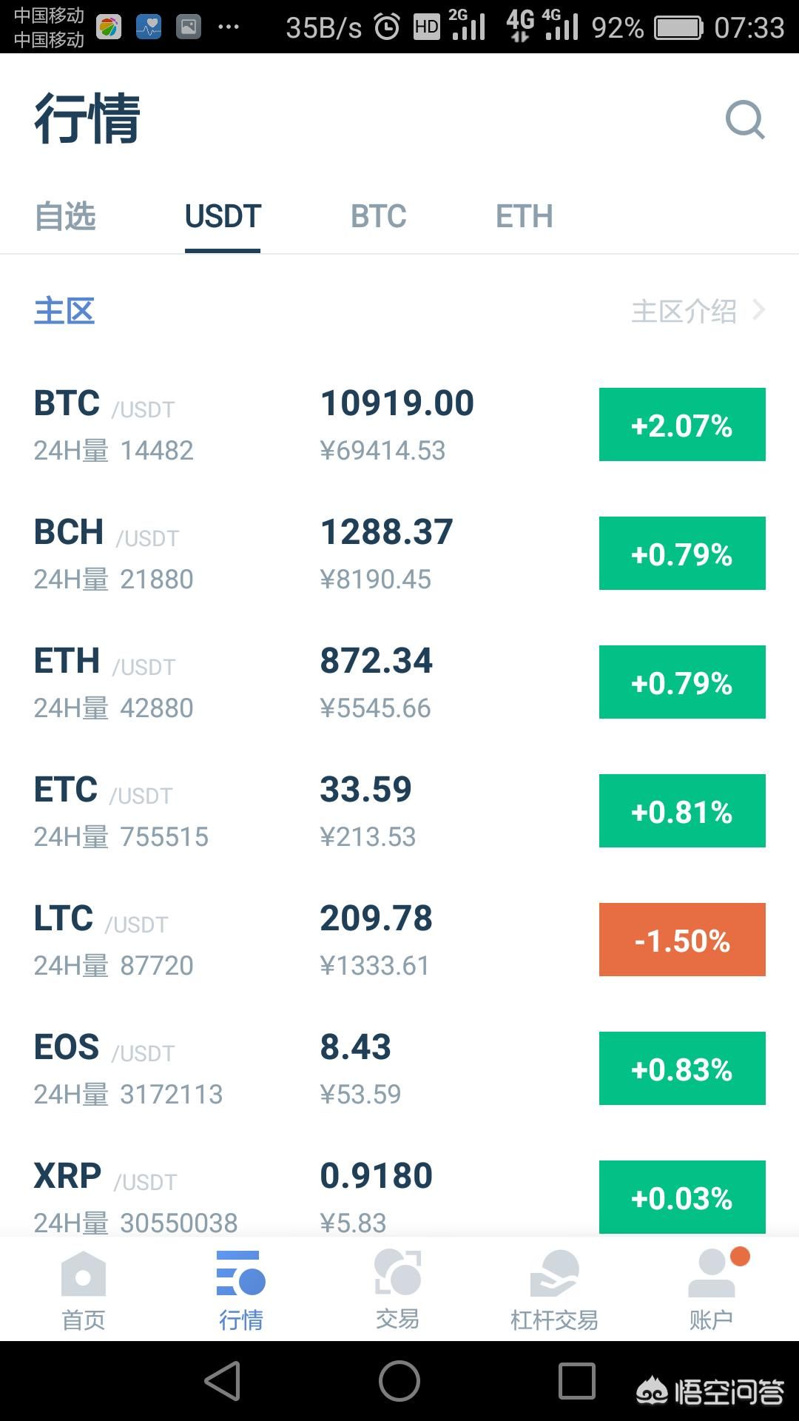Select the USDT tab

click(223, 216)
